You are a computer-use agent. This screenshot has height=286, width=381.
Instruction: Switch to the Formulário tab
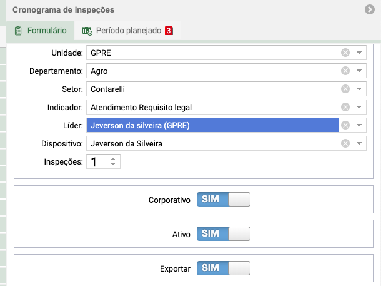click(41, 31)
